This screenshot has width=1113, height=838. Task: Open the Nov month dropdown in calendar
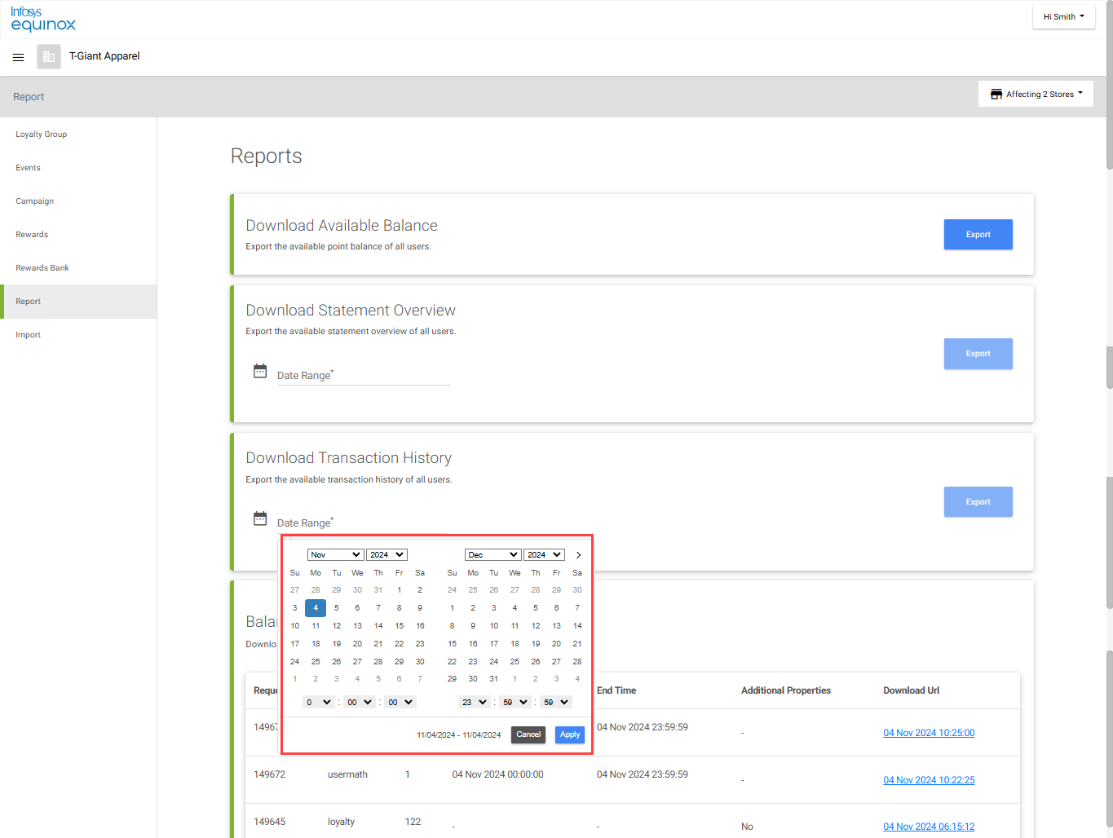(335, 555)
